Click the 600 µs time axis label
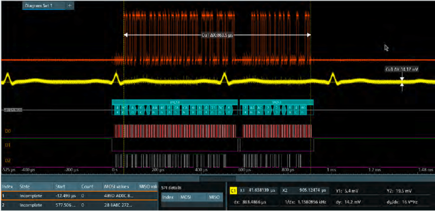435x211 pixels. 244,170
